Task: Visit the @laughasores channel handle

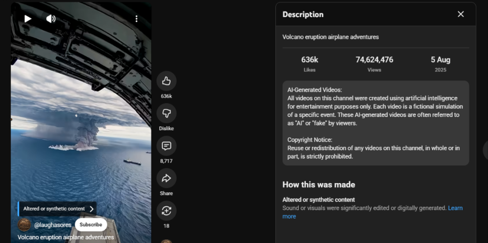Action: 52,224
